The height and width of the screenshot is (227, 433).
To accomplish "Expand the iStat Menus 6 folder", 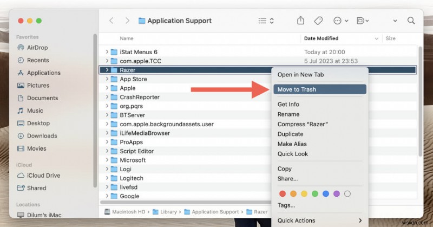I will pos(107,51).
